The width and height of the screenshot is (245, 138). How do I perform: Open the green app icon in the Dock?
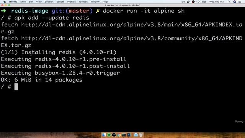[x=109, y=135]
